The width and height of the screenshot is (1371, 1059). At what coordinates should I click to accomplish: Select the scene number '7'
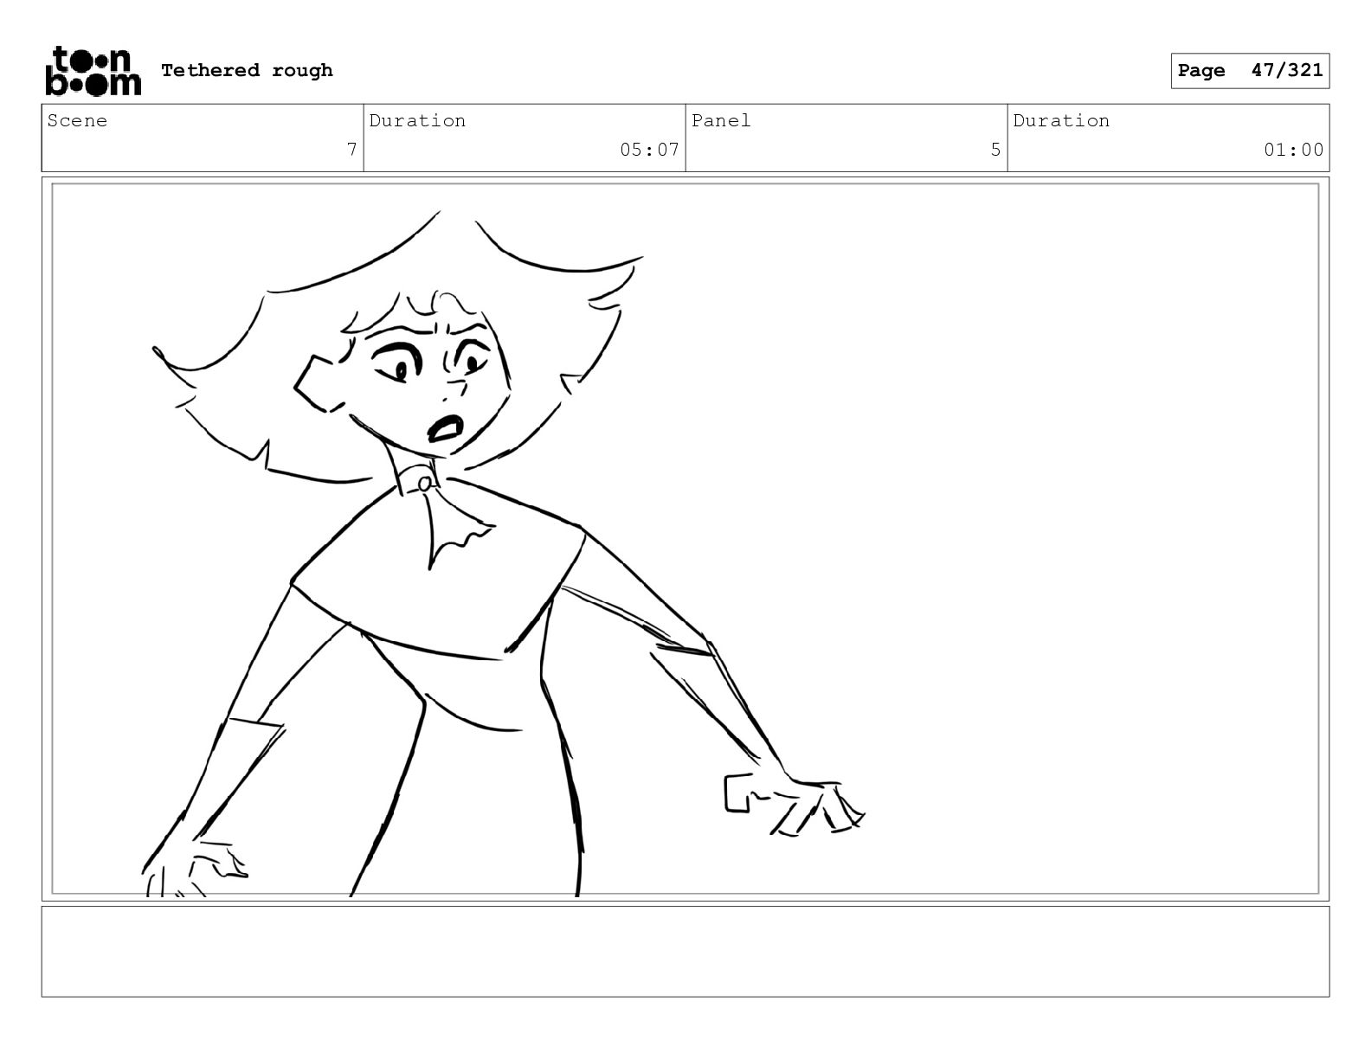[x=351, y=150]
